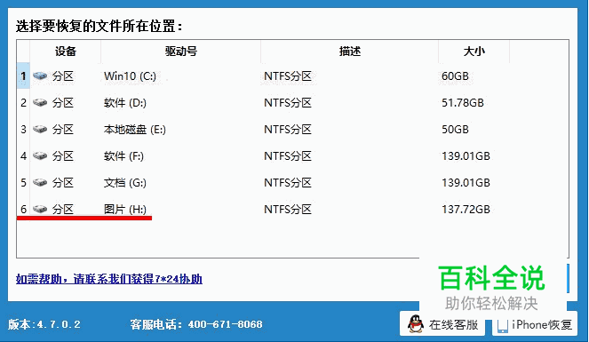
Task: Click 139.01GB in the G: row
Action: [466, 183]
